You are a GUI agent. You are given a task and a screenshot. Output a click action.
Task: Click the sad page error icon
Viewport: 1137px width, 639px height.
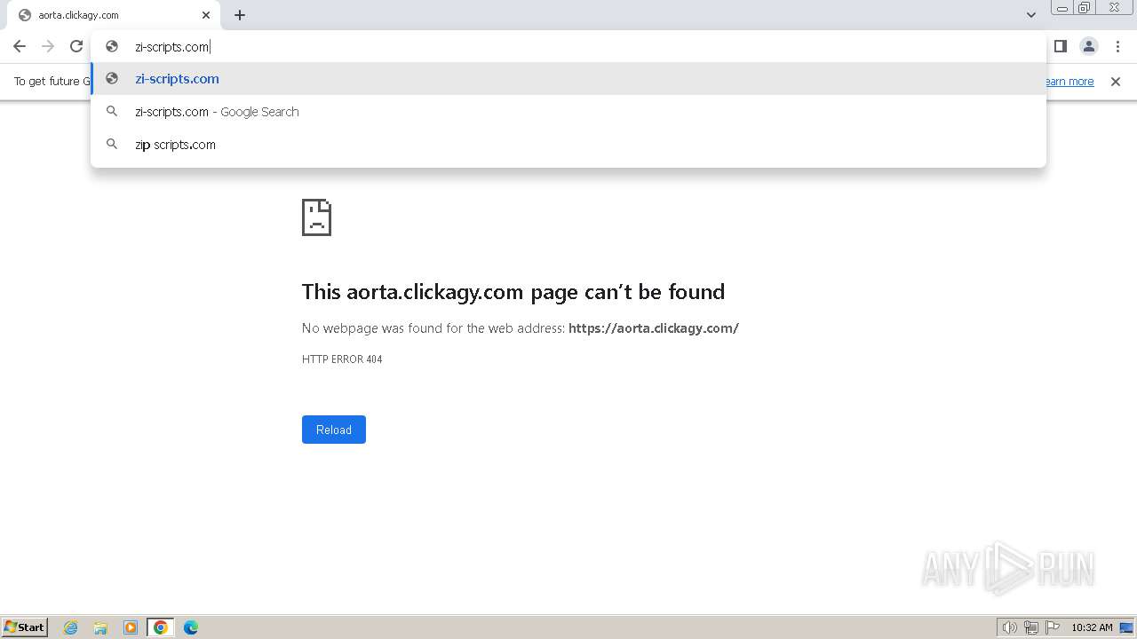[x=317, y=217]
